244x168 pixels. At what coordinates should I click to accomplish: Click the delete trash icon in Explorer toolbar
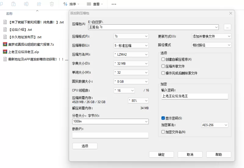[52, 4]
